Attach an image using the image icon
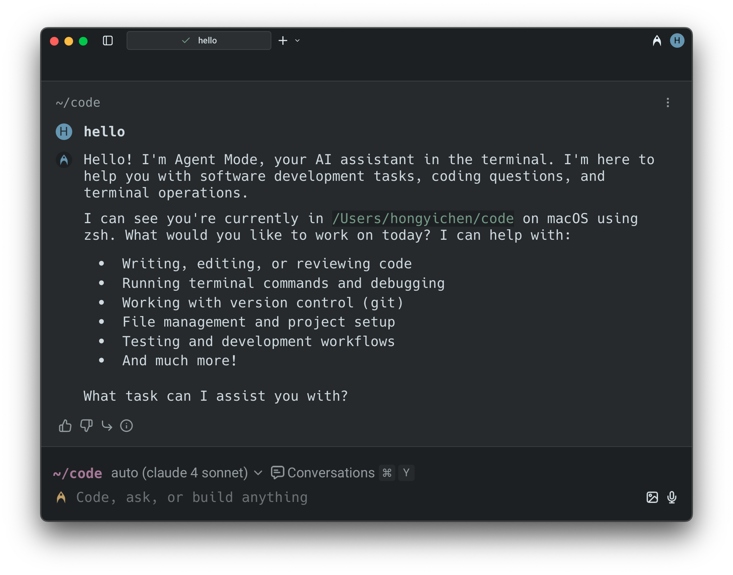The width and height of the screenshot is (733, 575). click(x=652, y=497)
